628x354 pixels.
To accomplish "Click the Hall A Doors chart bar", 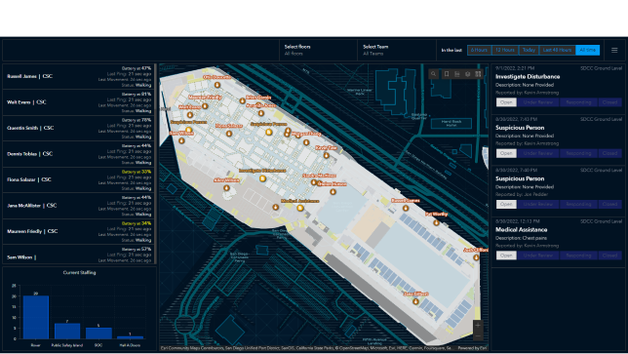I will 130,337.
